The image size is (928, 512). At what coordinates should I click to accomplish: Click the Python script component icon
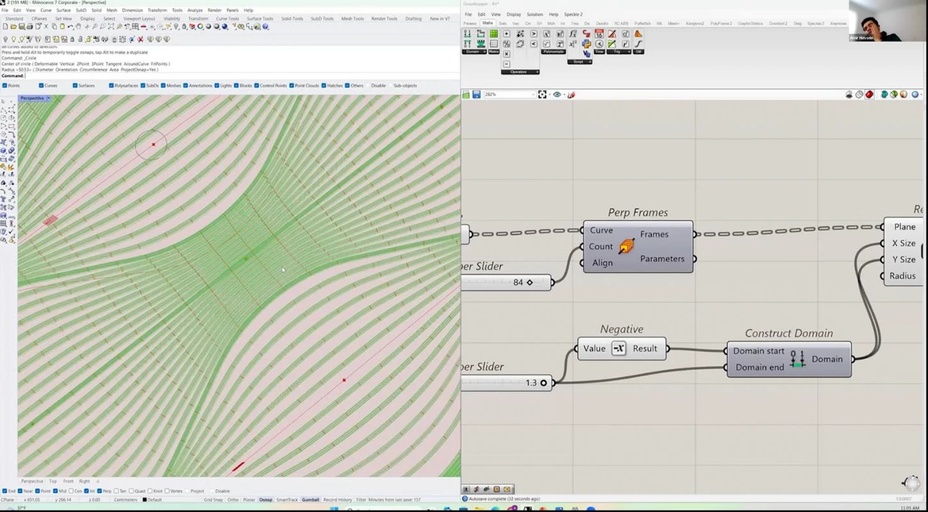tap(586, 44)
